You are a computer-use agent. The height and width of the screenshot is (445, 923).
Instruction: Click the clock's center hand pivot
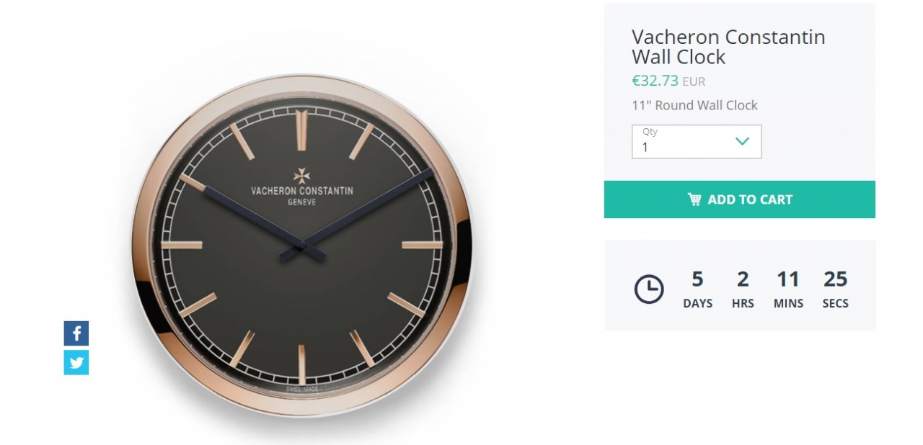(x=302, y=246)
